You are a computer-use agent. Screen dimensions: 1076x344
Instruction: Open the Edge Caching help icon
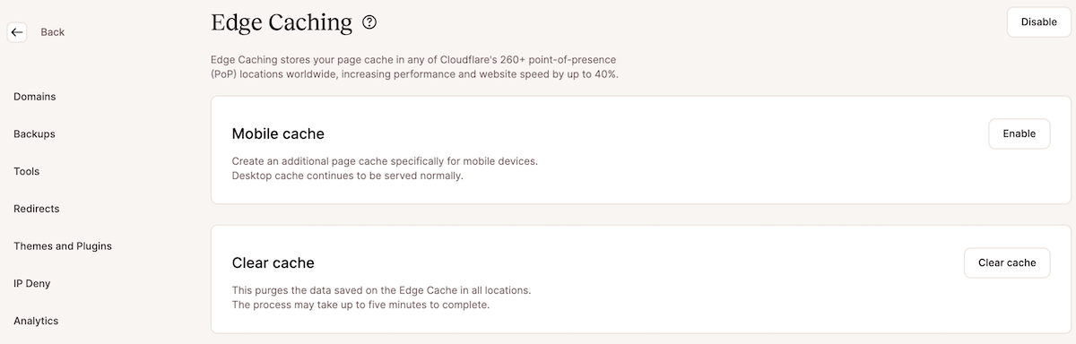click(x=369, y=22)
